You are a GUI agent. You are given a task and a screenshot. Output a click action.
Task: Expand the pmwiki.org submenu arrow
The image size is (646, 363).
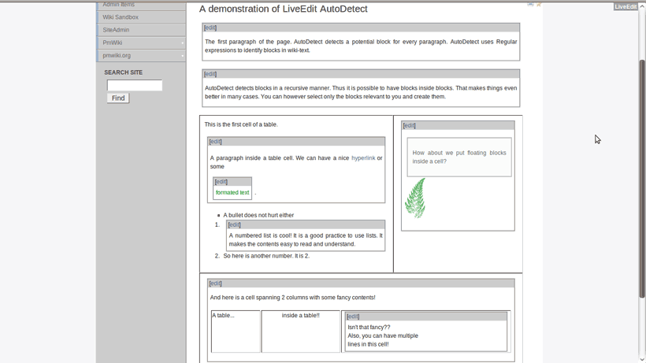point(183,56)
